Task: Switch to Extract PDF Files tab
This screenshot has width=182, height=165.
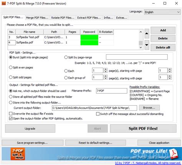Action: point(89,18)
